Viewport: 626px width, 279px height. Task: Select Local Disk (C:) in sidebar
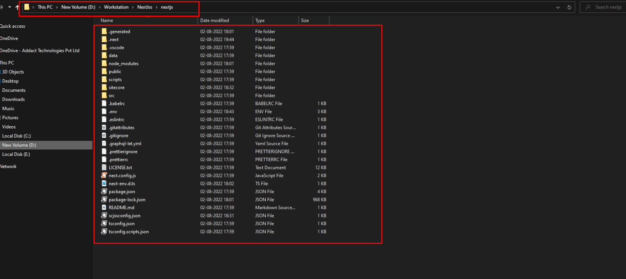(16, 136)
